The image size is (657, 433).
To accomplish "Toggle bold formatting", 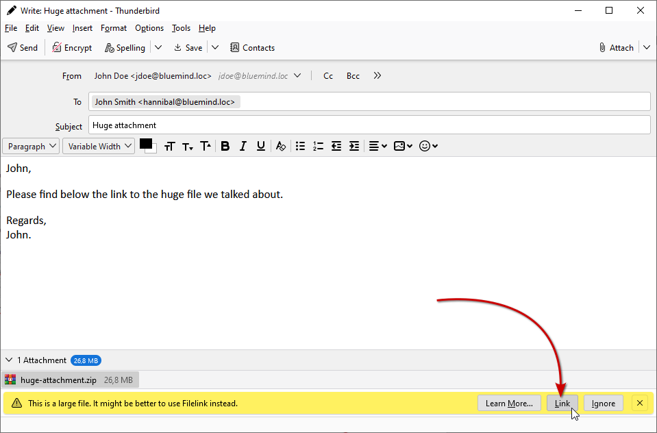I will [x=225, y=146].
